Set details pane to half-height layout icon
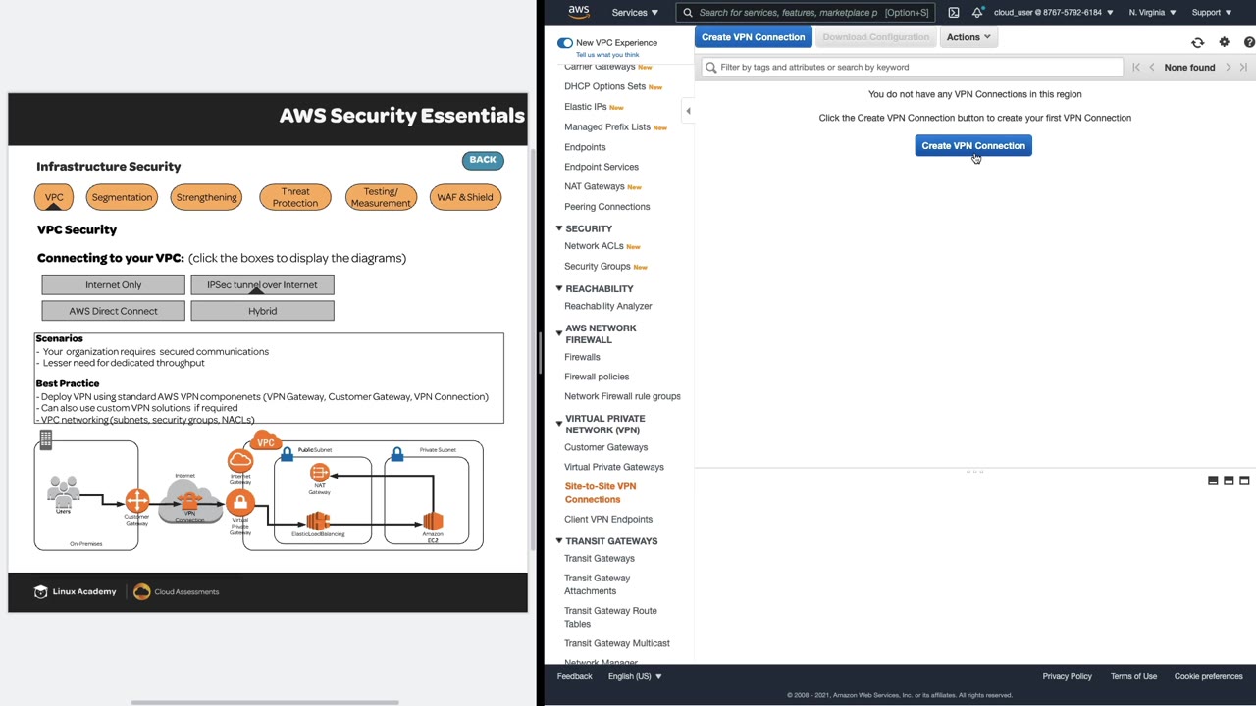1256x706 pixels. point(1229,480)
